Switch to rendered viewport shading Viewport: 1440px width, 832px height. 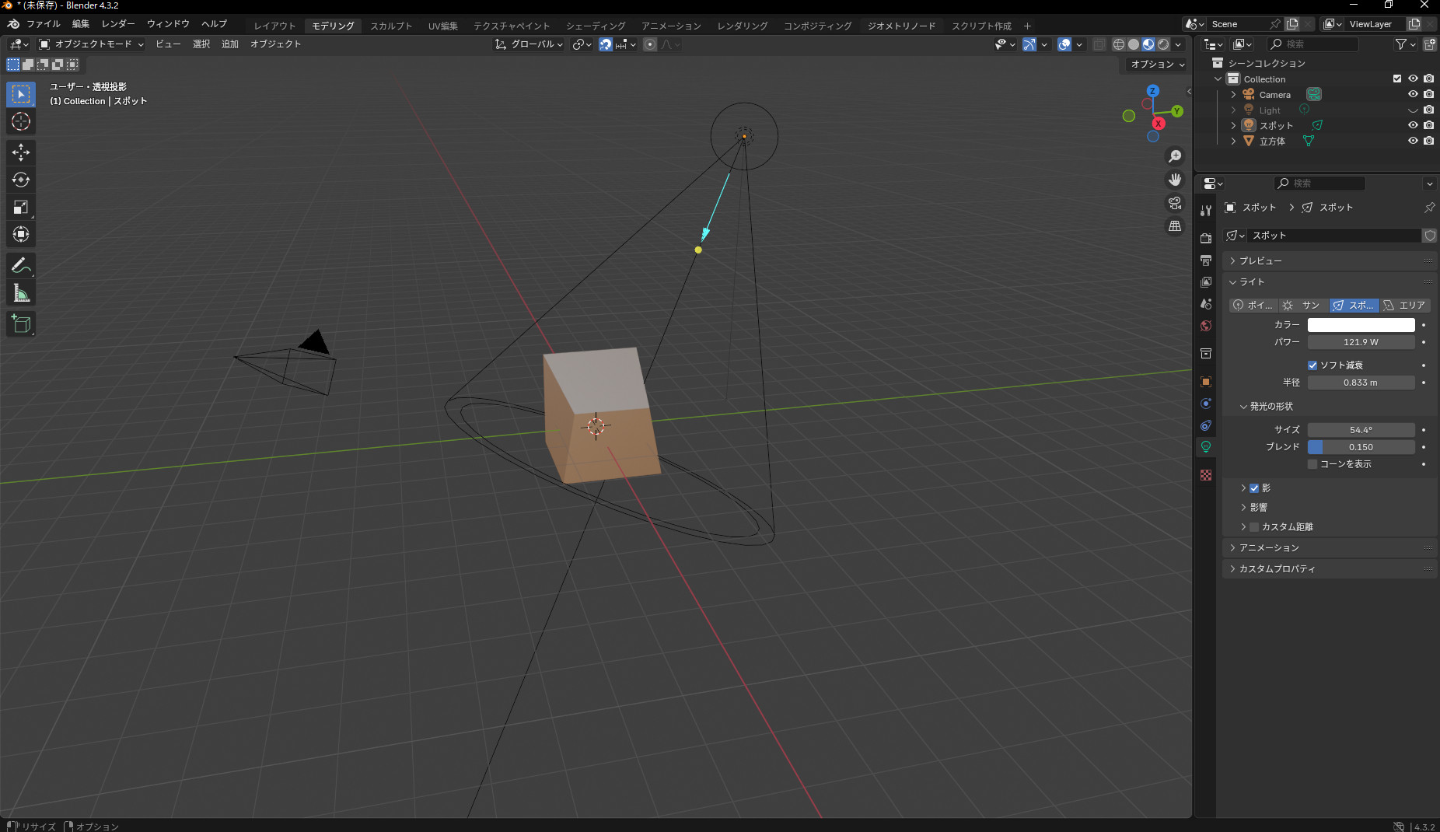pyautogui.click(x=1163, y=44)
